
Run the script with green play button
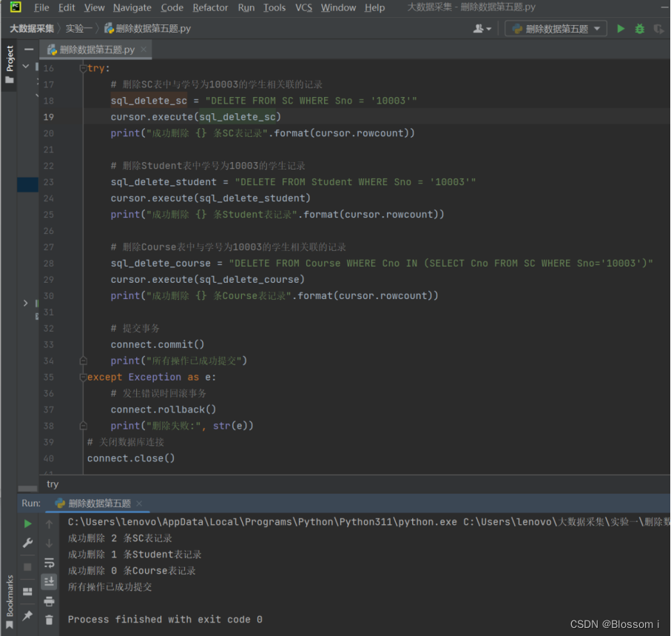[621, 29]
